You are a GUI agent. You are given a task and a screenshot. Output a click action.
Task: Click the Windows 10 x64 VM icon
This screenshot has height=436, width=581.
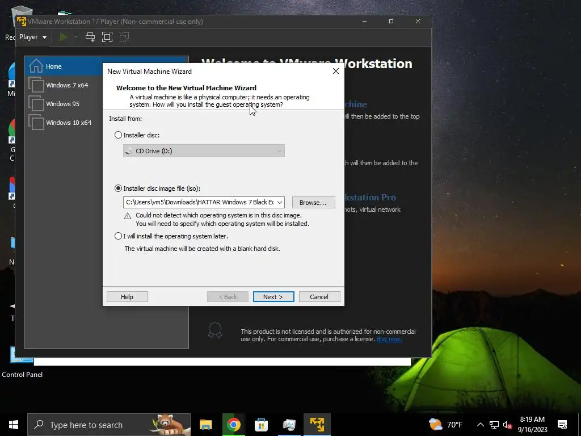pyautogui.click(x=36, y=123)
